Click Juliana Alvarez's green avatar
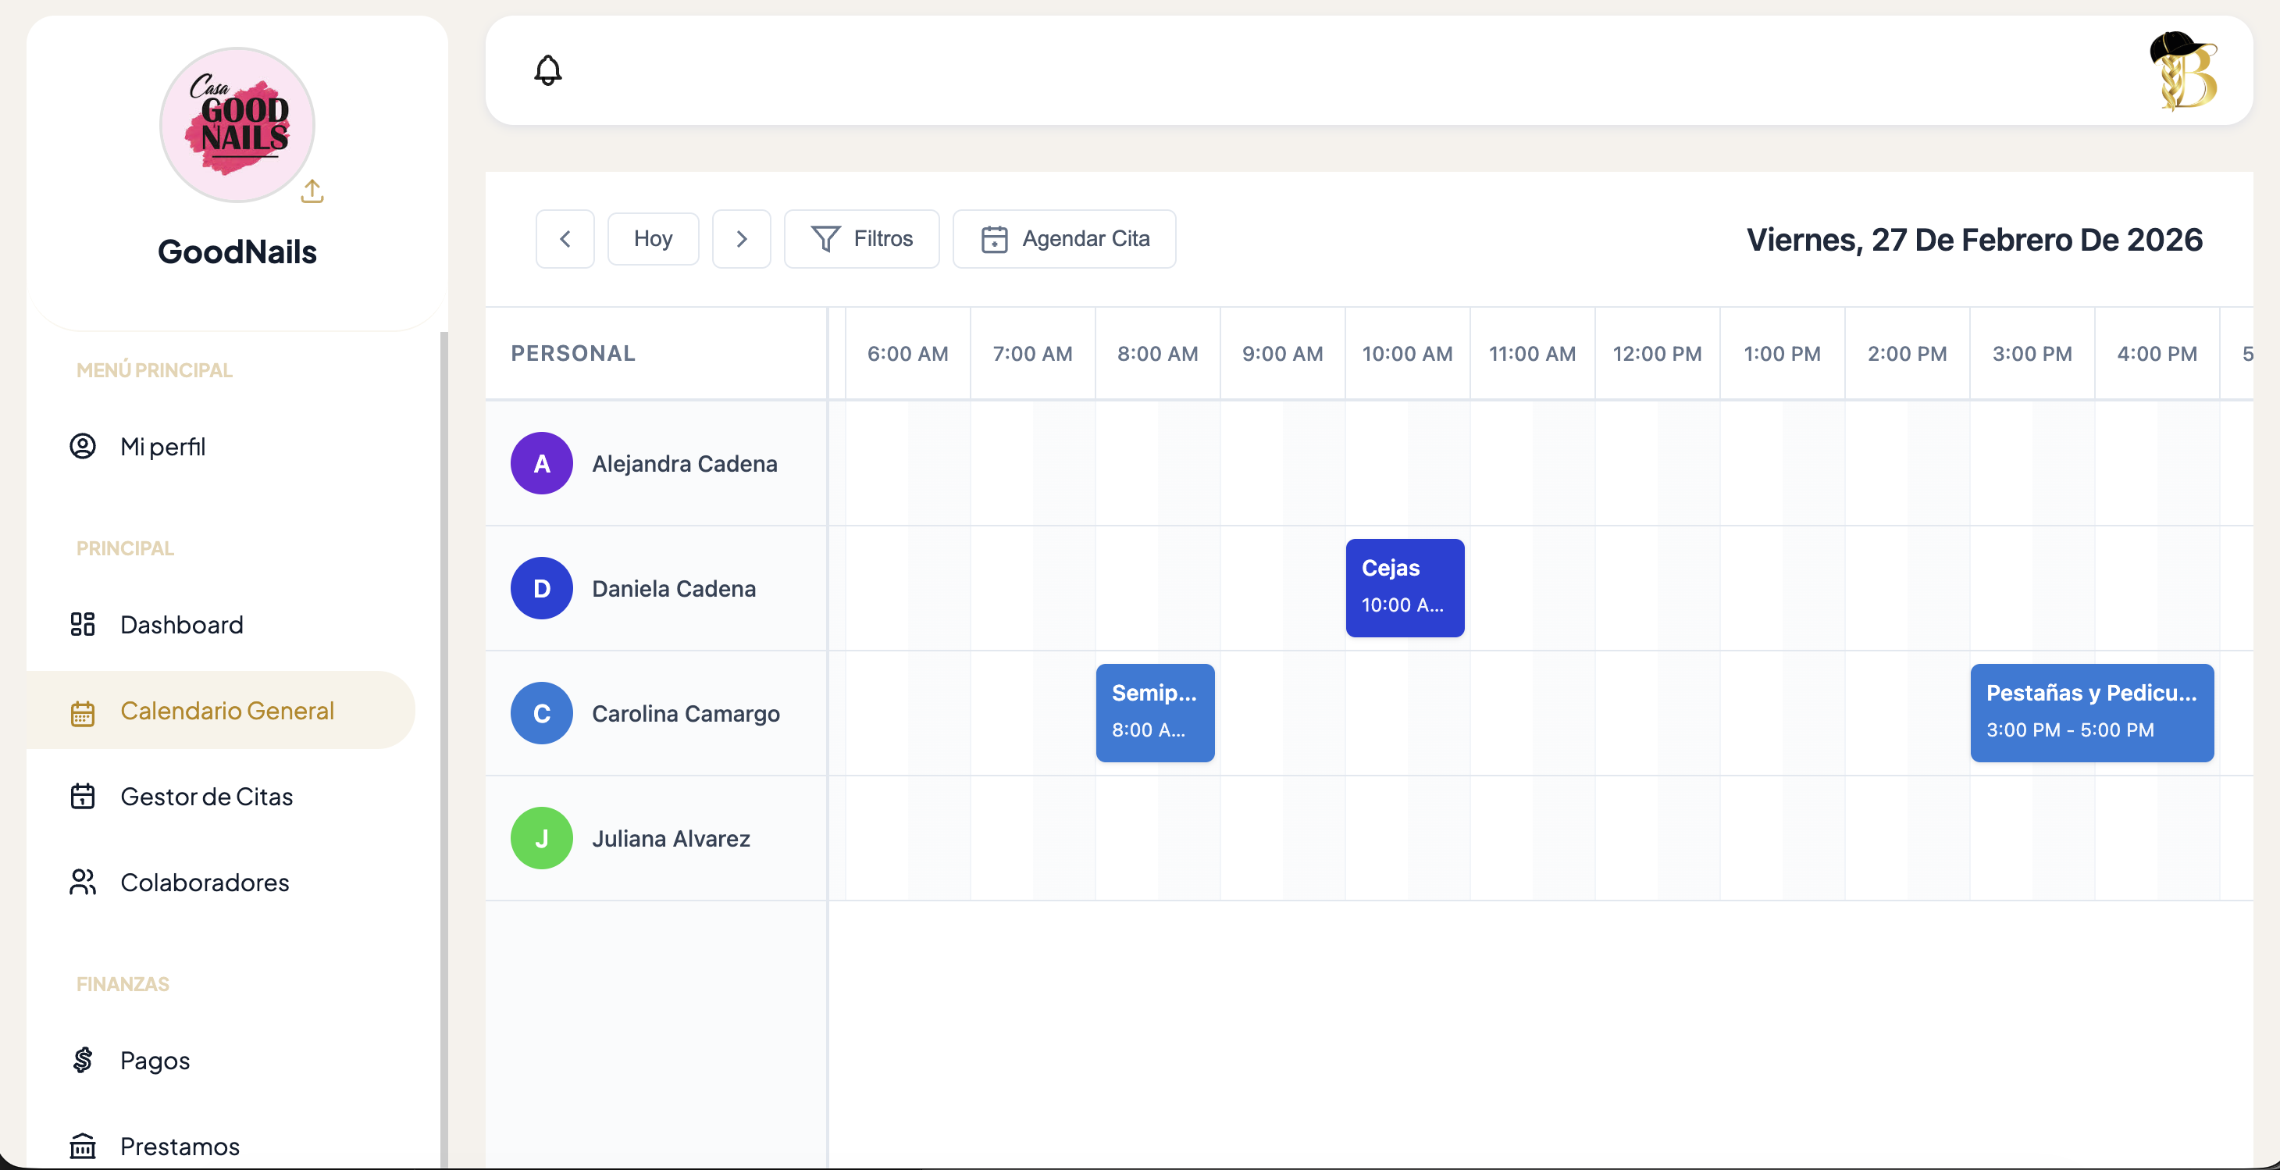Screen dimensions: 2280x1170 coord(542,837)
